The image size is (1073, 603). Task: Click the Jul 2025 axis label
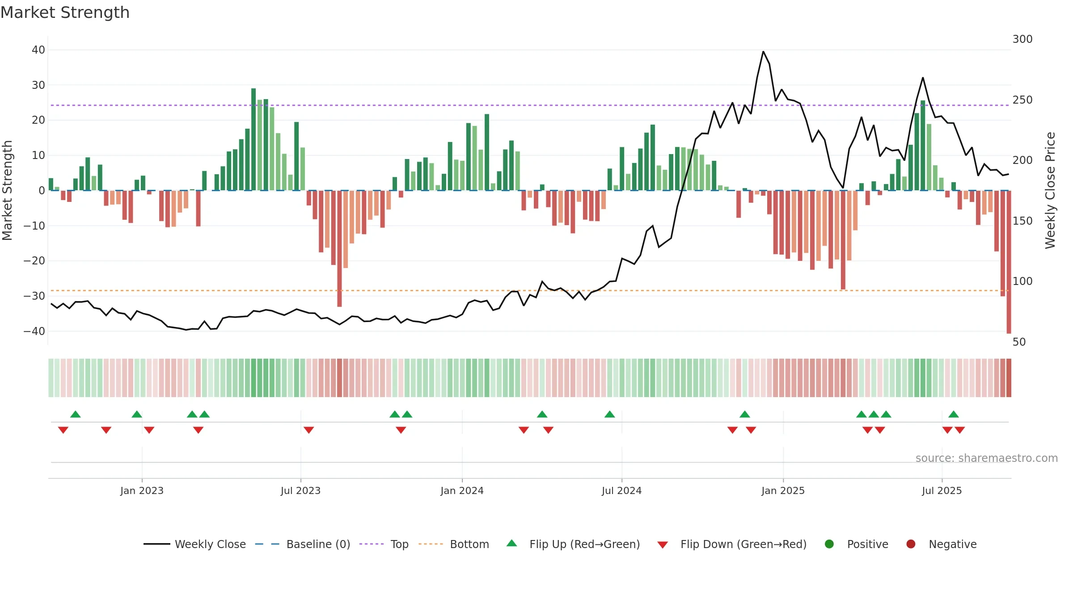tap(942, 491)
